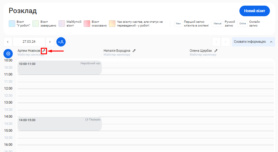Screen dimensions: 278x152
Task: Click the Артем Новіков master name
Action: point(29,51)
